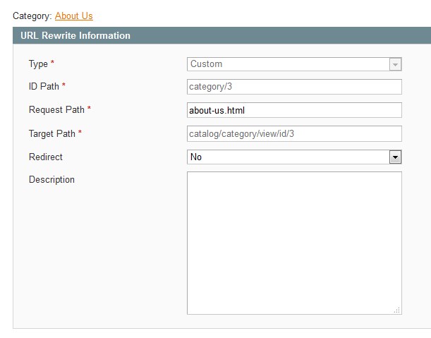Click the arrow icon of Type dropdown
The image size is (431, 338).
tap(395, 64)
